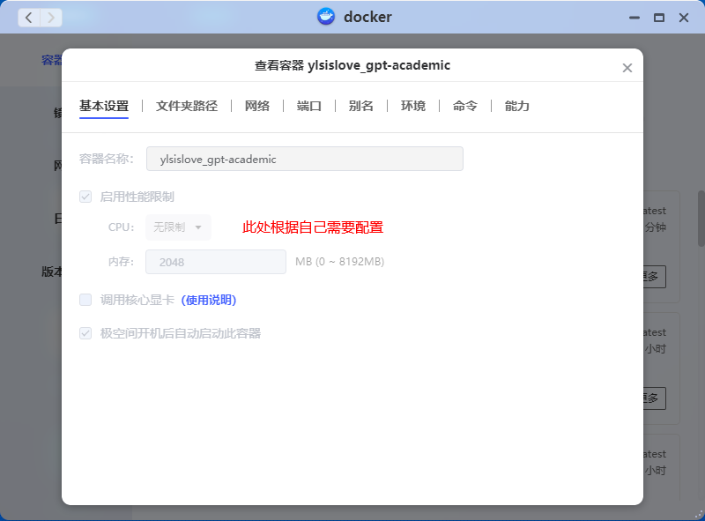
Task: Click the Docker whale logo icon
Action: [x=326, y=17]
